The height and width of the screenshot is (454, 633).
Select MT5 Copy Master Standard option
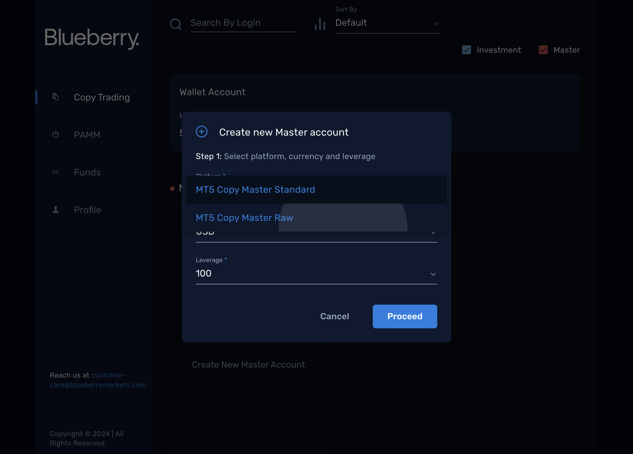click(316, 190)
